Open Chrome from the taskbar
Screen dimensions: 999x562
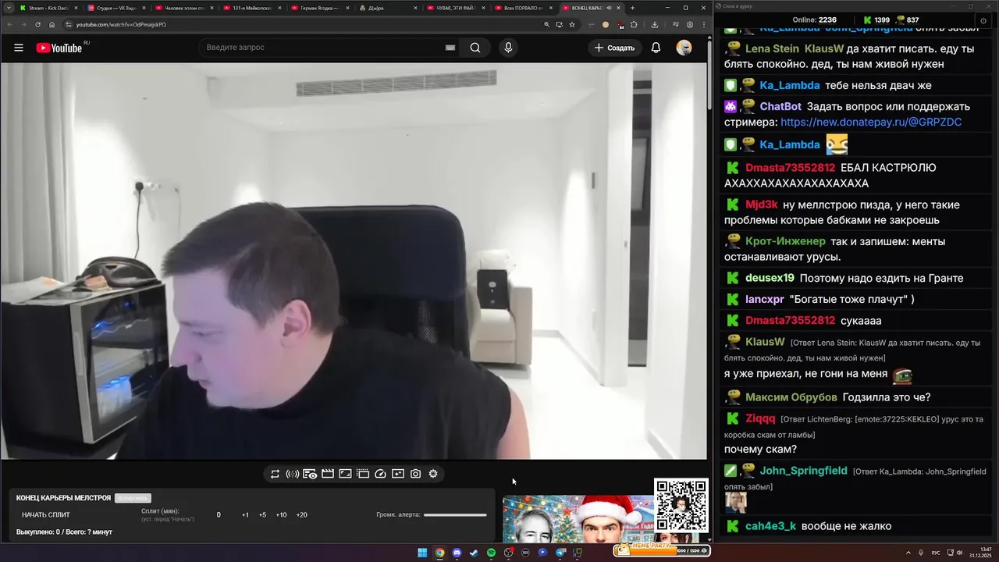(439, 553)
